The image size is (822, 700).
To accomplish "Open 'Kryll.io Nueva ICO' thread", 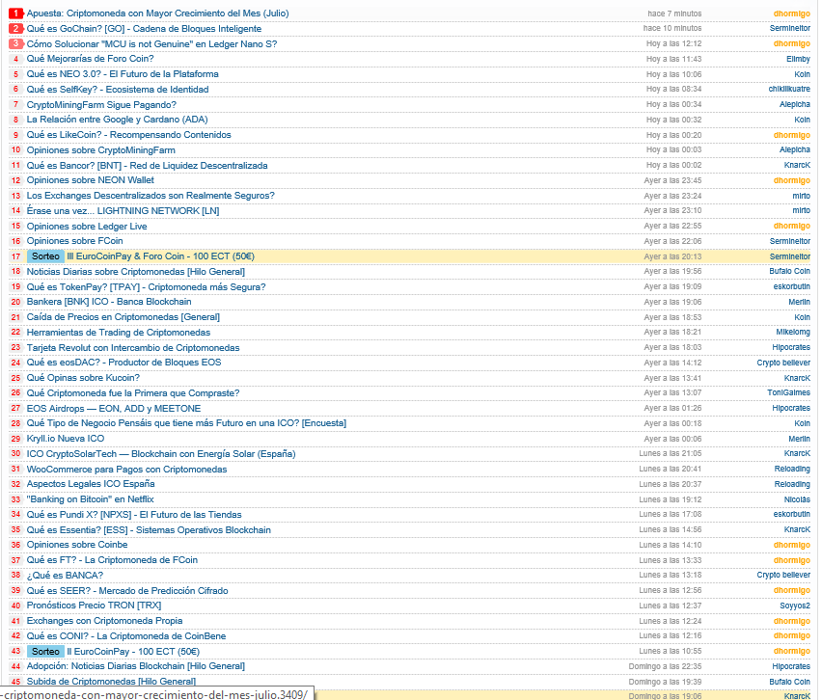I will (x=66, y=438).
